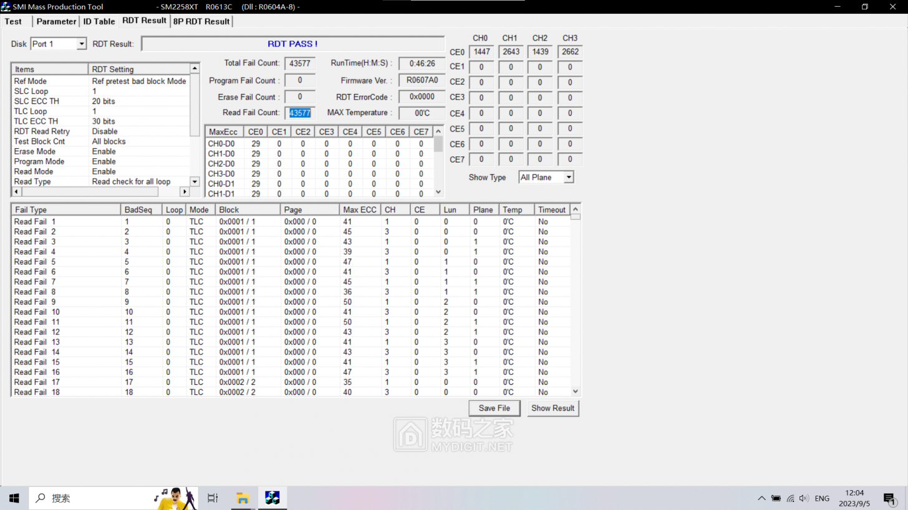Click the SMI Mass Production Tool title bar icon
The height and width of the screenshot is (510, 908).
click(6, 6)
